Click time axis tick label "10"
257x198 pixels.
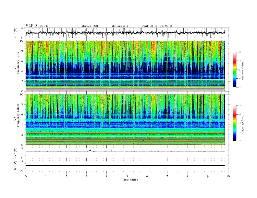tap(228, 176)
